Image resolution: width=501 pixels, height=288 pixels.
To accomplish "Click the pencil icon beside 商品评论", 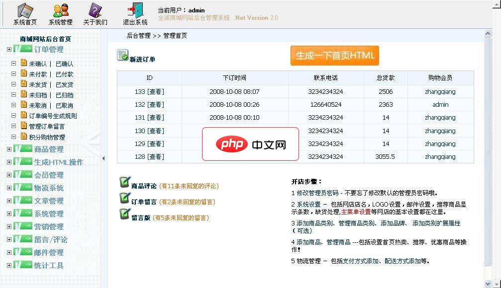I will [x=125, y=181].
